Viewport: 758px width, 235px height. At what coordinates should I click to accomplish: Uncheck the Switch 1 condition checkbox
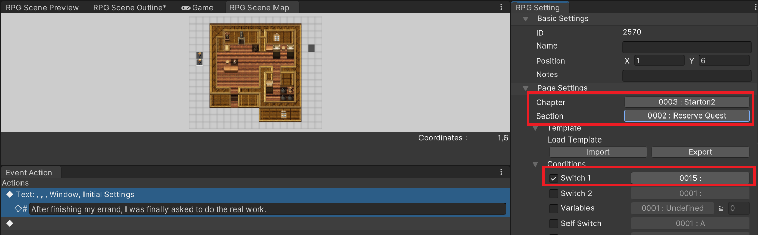point(554,178)
